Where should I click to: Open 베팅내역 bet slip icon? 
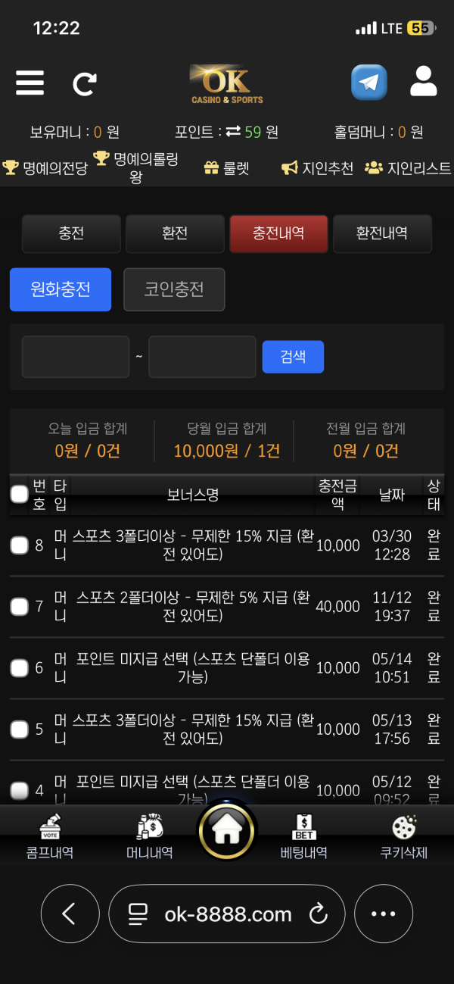(x=304, y=826)
